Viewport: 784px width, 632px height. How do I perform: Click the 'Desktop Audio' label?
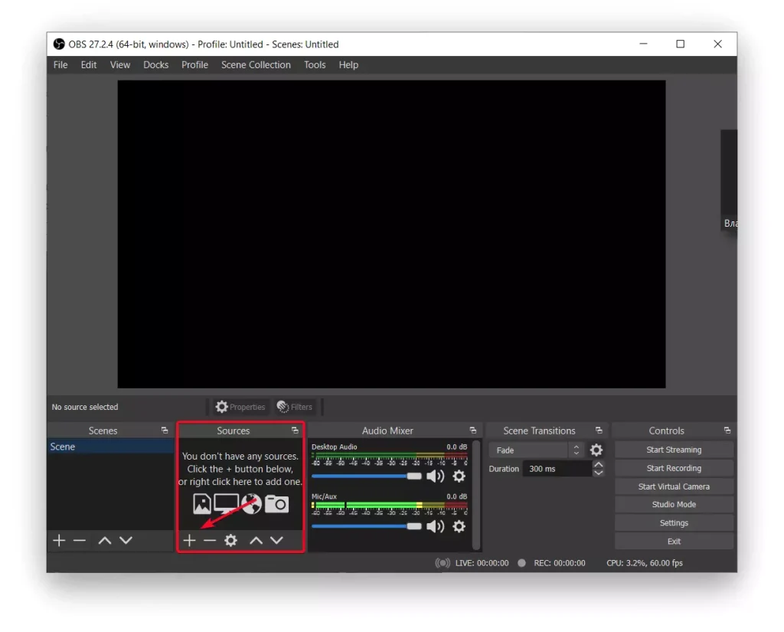[334, 447]
